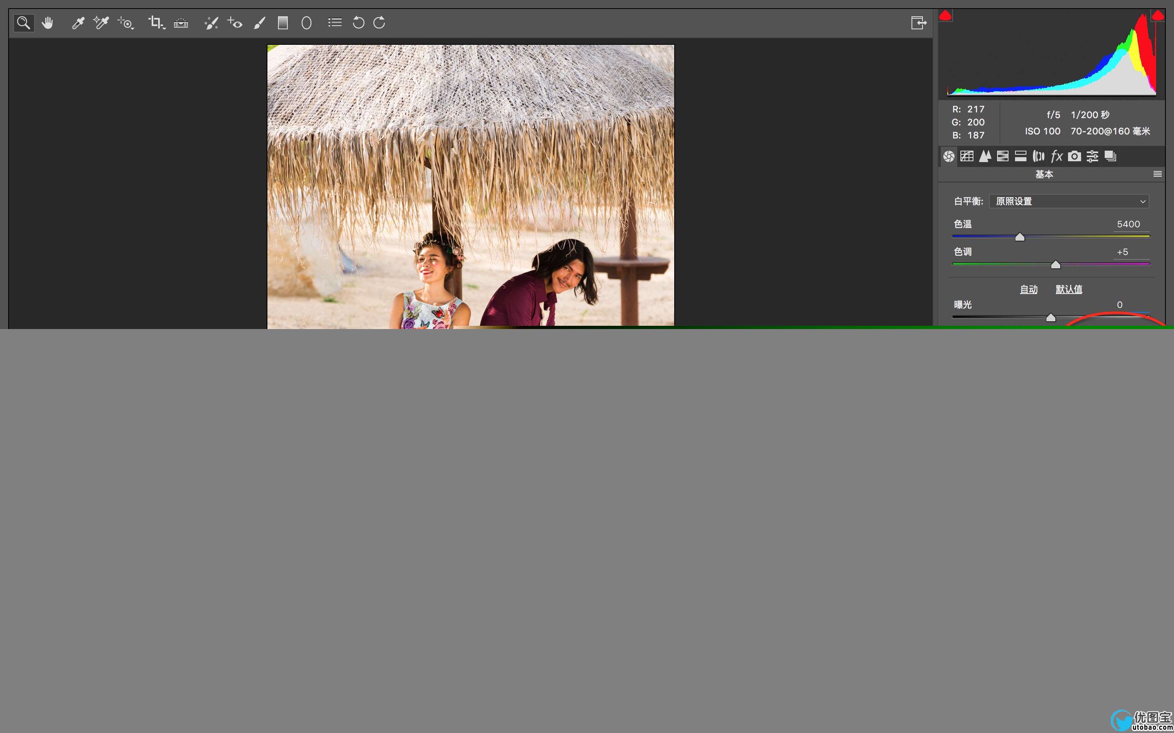Image resolution: width=1174 pixels, height=733 pixels.
Task: Select the Zoom tool
Action: coord(23,23)
